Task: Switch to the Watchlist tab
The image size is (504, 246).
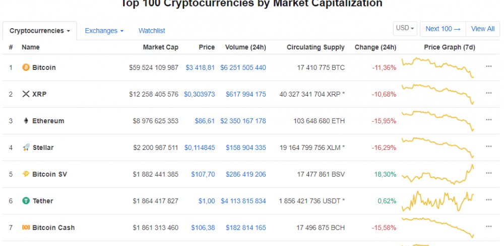Action: coord(152,31)
